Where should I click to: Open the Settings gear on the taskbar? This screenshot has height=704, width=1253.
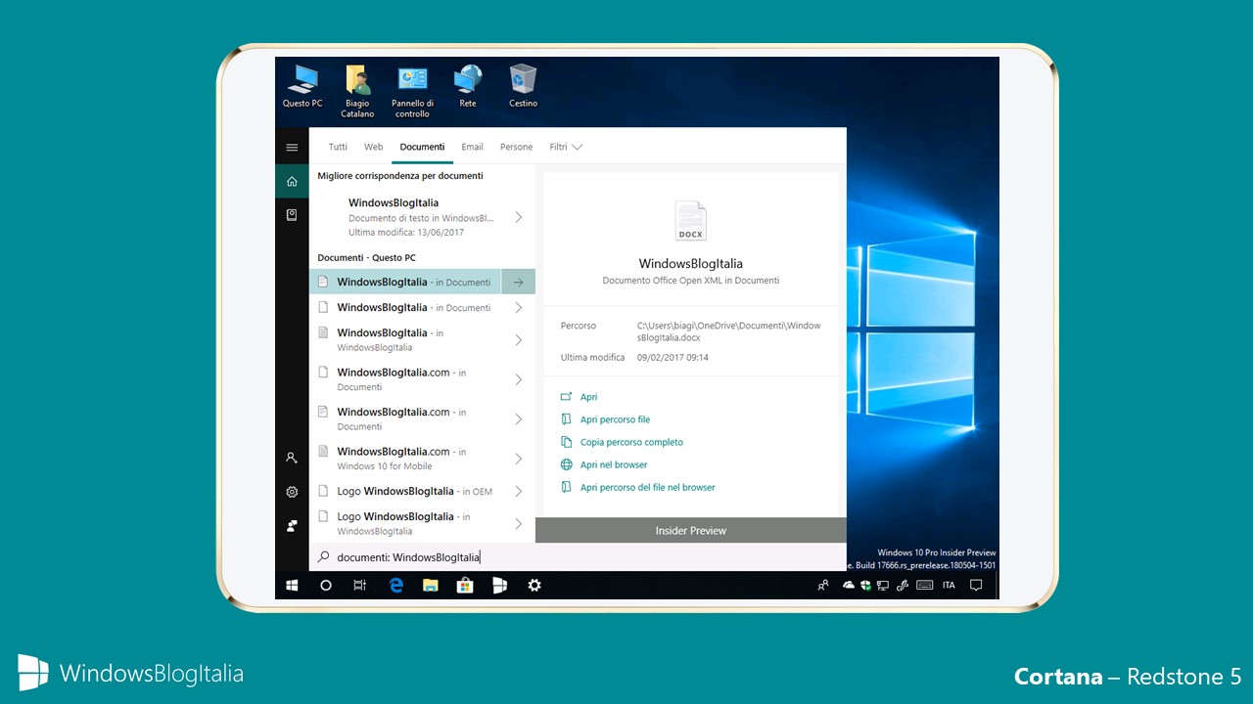[534, 586]
